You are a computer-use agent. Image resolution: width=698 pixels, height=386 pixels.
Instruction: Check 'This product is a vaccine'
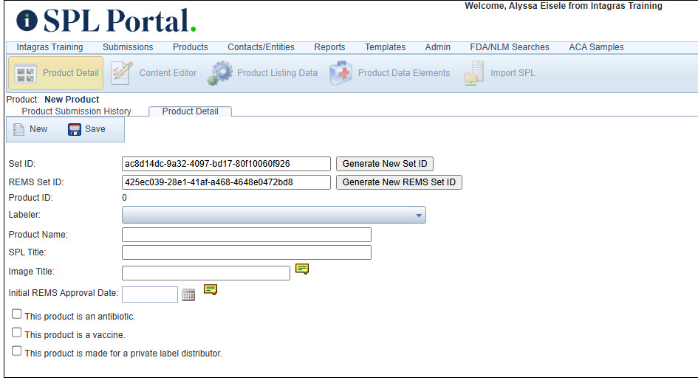(x=16, y=333)
